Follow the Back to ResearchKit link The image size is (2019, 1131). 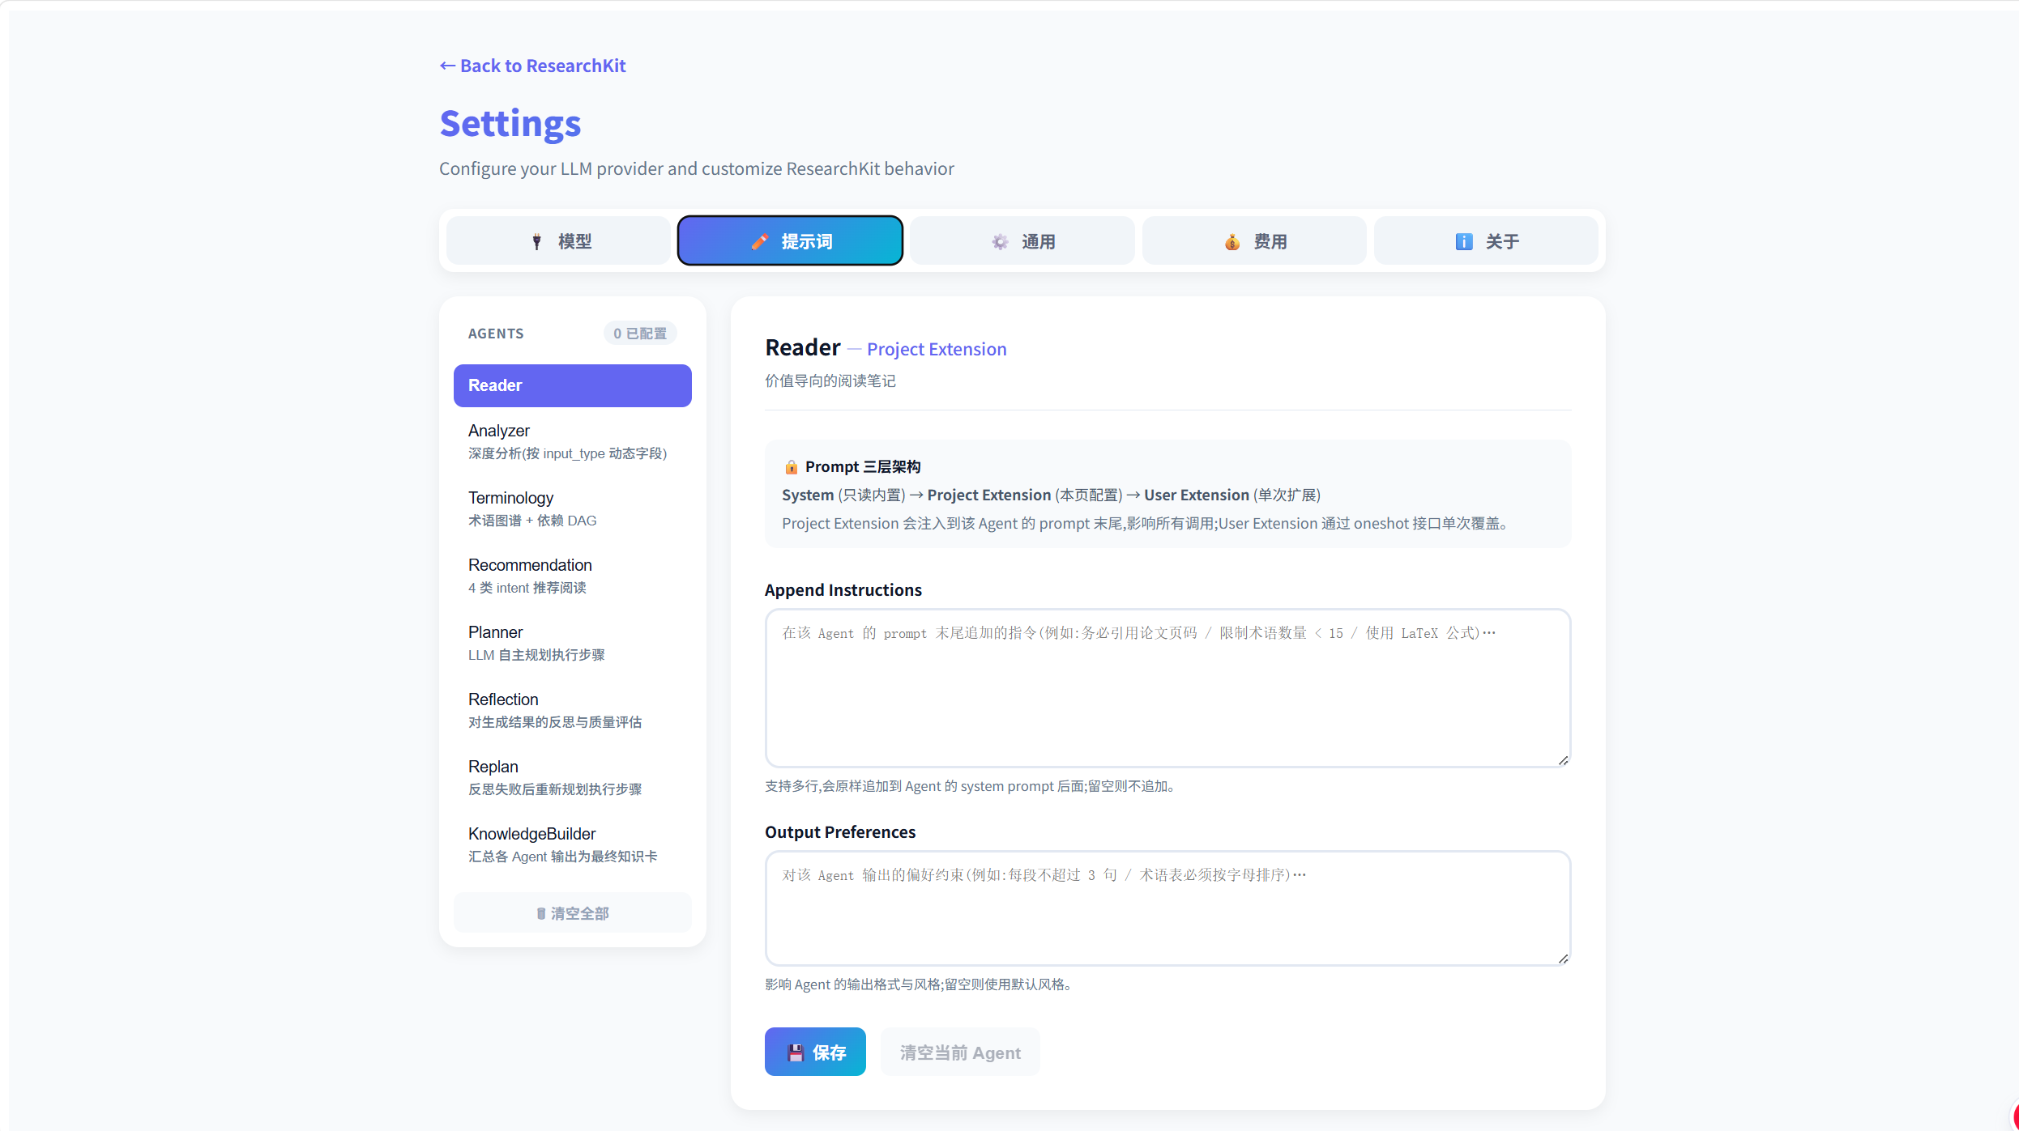click(x=532, y=66)
